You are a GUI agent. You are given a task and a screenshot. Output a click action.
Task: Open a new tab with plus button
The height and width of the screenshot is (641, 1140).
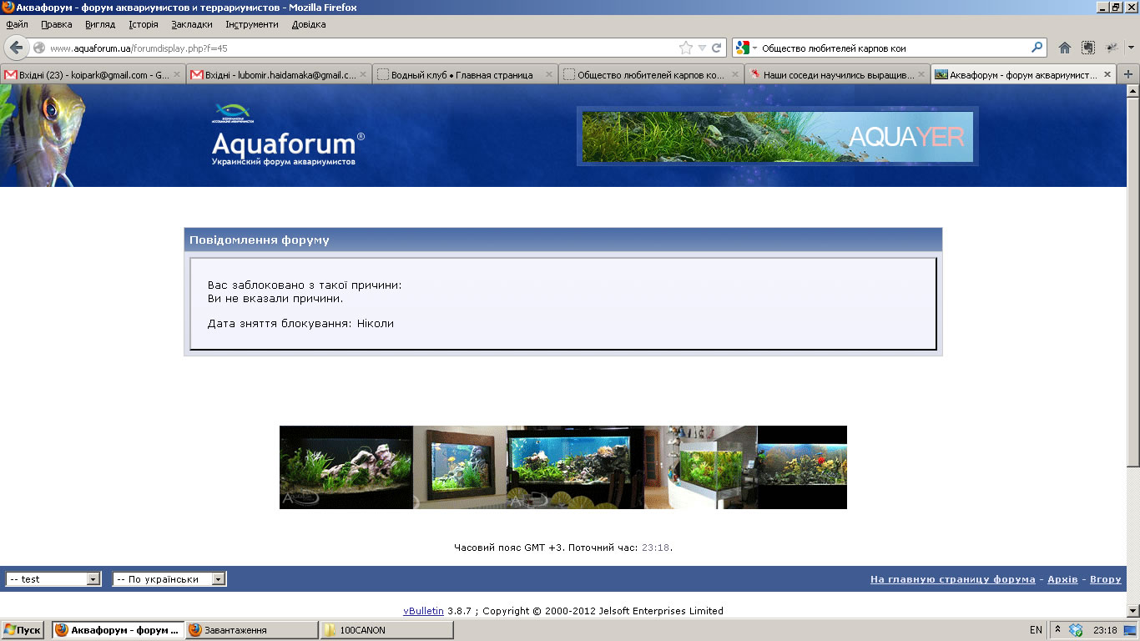point(1128,74)
